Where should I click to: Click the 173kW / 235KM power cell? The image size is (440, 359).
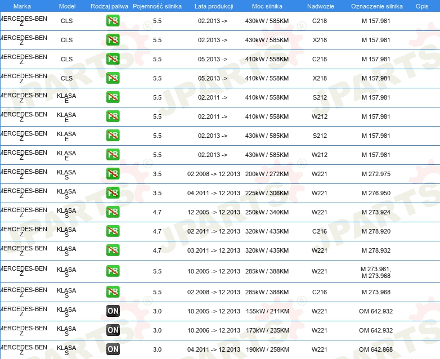pos(267,330)
